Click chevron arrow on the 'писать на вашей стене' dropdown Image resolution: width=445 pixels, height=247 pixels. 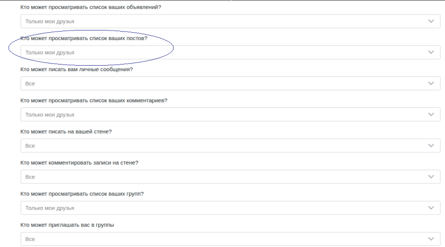[431, 146]
